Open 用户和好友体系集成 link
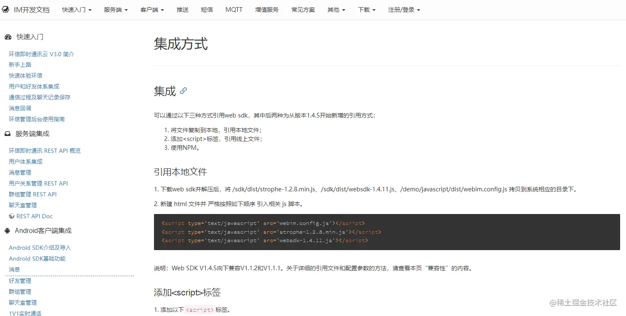Image resolution: width=626 pixels, height=316 pixels. pyautogui.click(x=34, y=86)
